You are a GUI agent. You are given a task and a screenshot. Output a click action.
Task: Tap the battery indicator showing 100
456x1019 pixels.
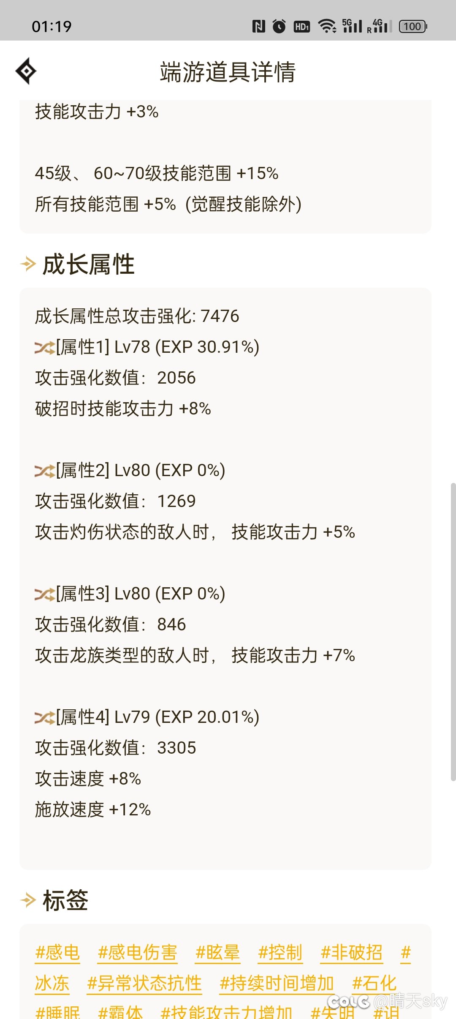[x=413, y=26]
